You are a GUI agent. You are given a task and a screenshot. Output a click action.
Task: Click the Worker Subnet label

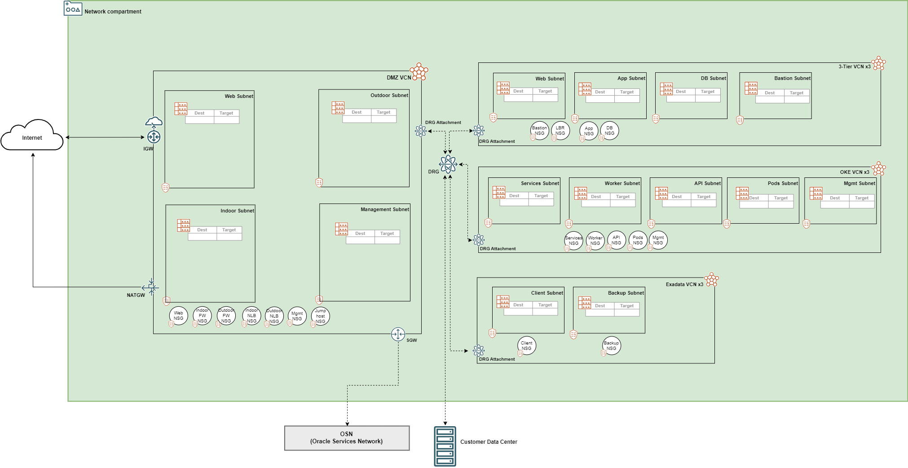tap(622, 183)
